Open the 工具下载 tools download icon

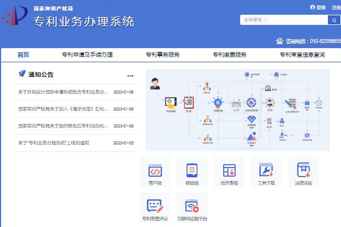point(266,170)
